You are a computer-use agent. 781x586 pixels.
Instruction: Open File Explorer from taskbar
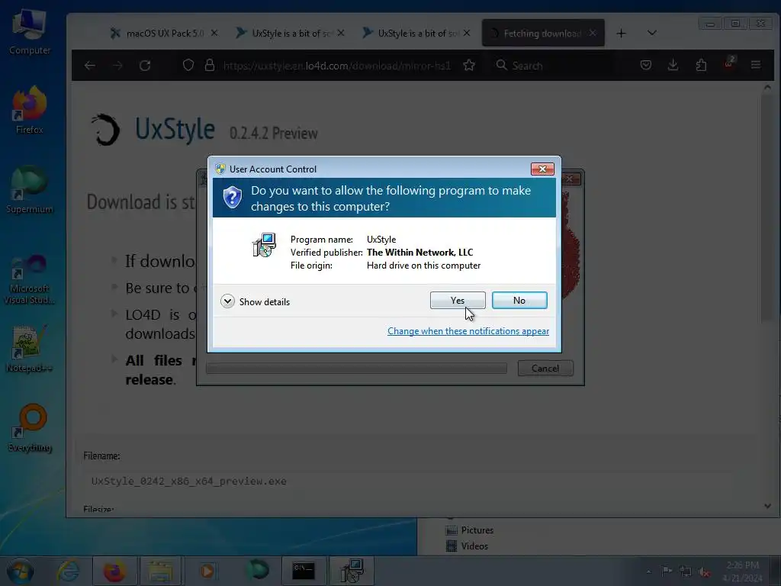[x=160, y=571]
